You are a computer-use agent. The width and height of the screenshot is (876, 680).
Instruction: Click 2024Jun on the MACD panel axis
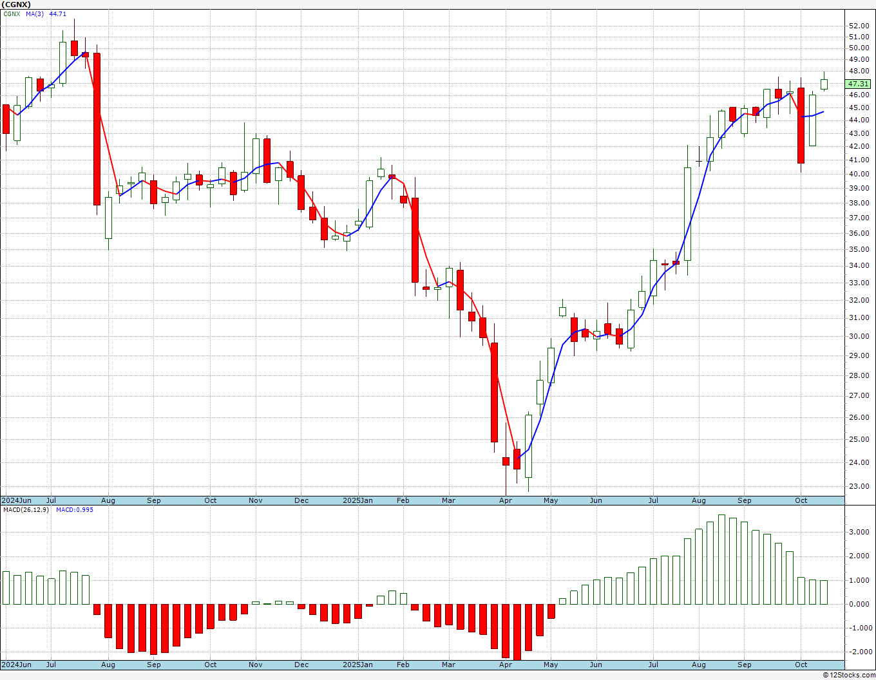click(x=17, y=665)
